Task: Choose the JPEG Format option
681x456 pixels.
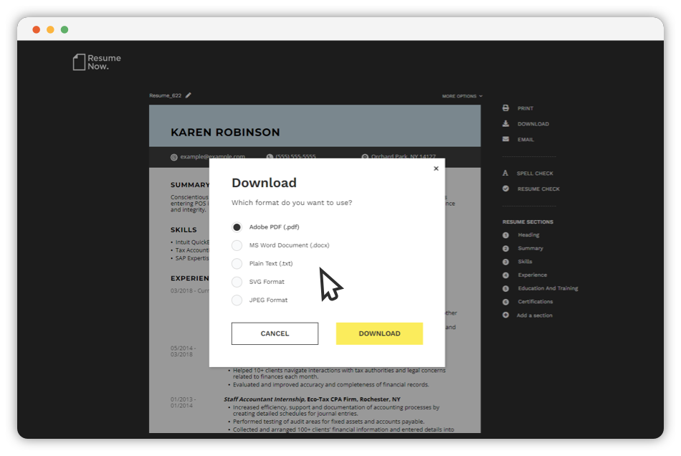Action: tap(237, 300)
